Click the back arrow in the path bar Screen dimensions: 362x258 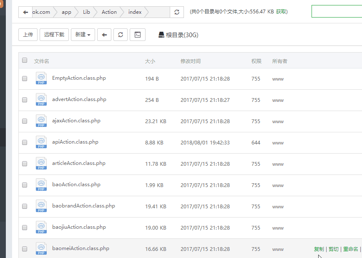tap(25, 12)
